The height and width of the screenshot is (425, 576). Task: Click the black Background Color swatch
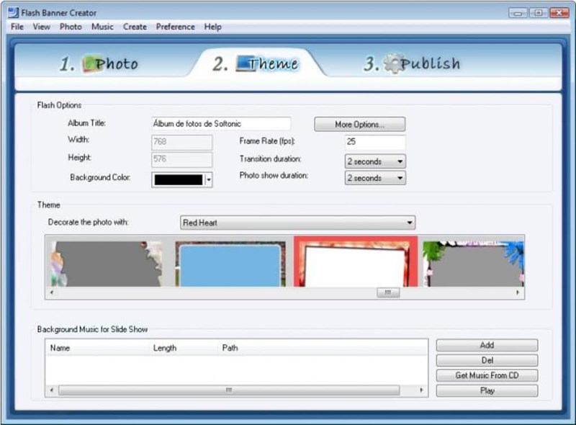coord(179,180)
